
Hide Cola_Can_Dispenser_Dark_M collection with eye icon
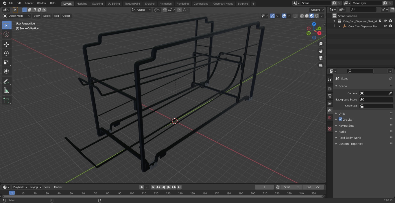pyautogui.click(x=385, y=21)
